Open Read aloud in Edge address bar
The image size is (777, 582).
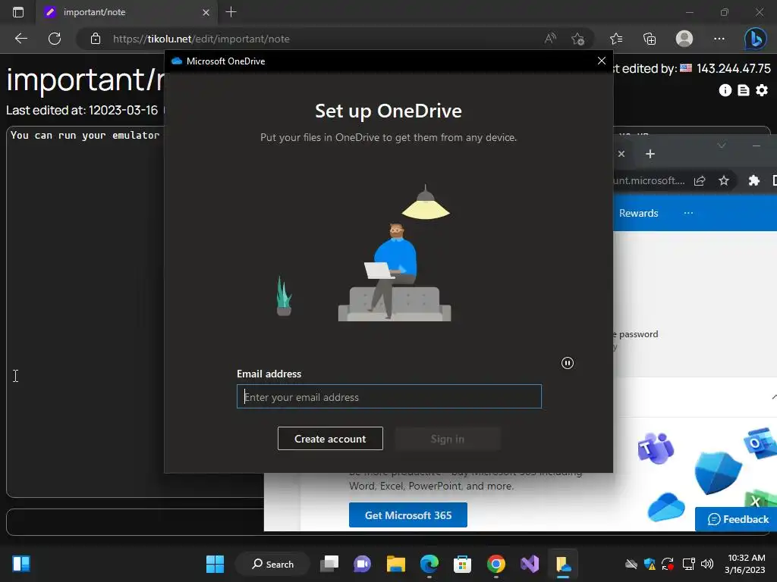point(550,39)
